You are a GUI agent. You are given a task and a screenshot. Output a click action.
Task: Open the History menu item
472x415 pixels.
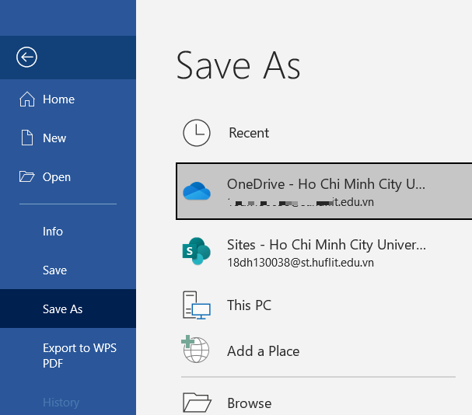pyautogui.click(x=68, y=402)
